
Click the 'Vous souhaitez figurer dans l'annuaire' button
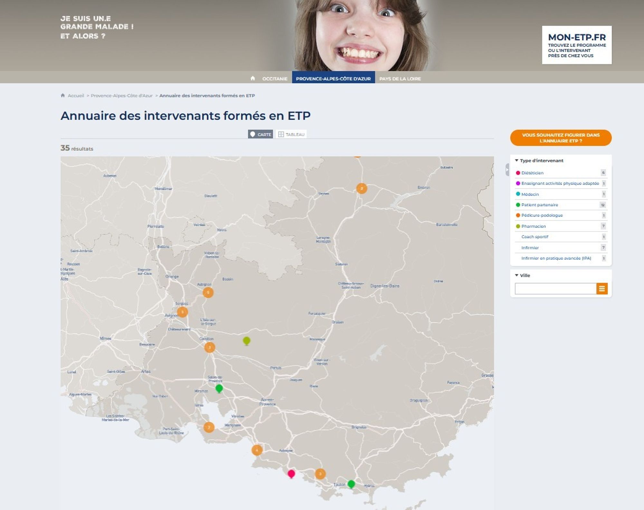(x=561, y=138)
